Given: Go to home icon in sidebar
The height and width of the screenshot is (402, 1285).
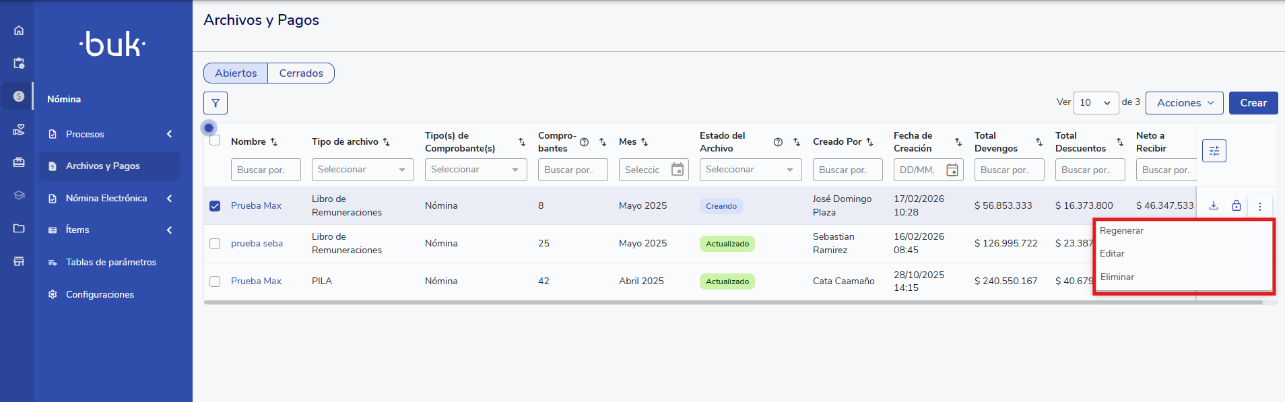Looking at the screenshot, I should (x=19, y=30).
